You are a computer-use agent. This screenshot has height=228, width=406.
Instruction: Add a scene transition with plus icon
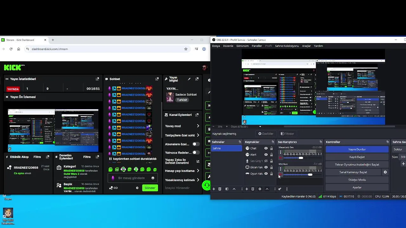coord(403,164)
